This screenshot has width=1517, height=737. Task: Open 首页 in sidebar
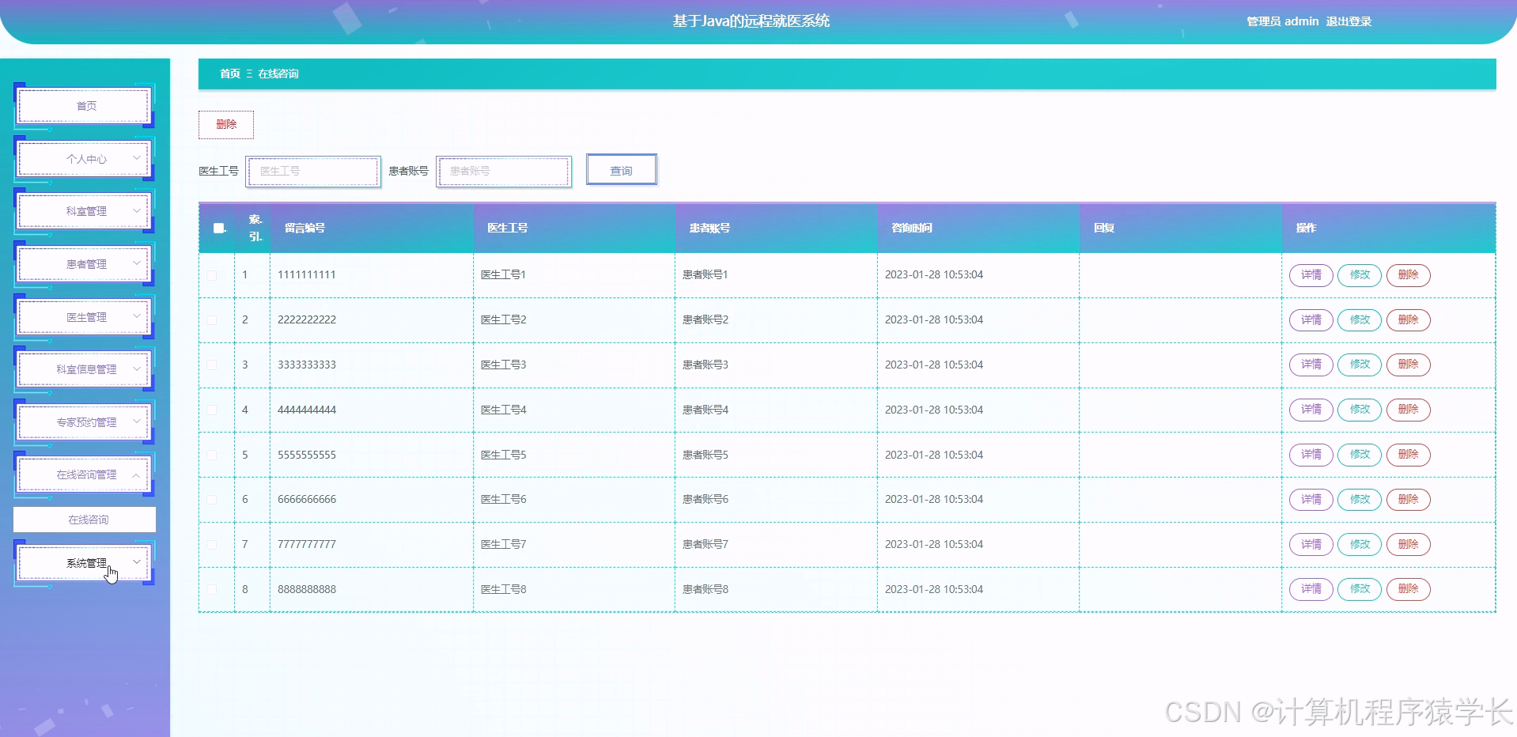click(x=85, y=106)
